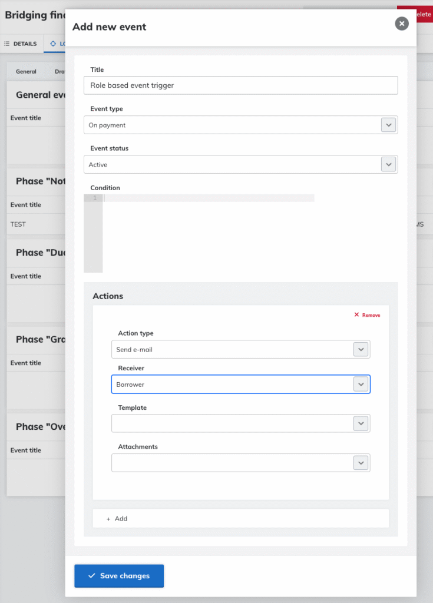The height and width of the screenshot is (603, 433).
Task: Expand the Attachments dropdown
Action: click(x=240, y=462)
